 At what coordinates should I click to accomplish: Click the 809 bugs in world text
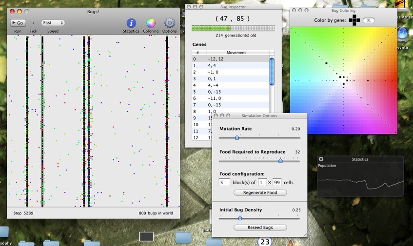pos(156,213)
